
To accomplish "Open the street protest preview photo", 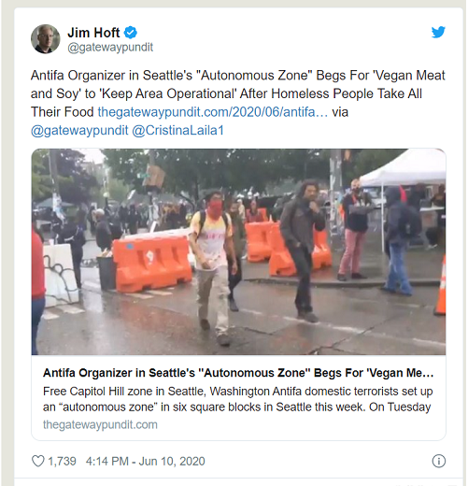I will click(x=238, y=251).
